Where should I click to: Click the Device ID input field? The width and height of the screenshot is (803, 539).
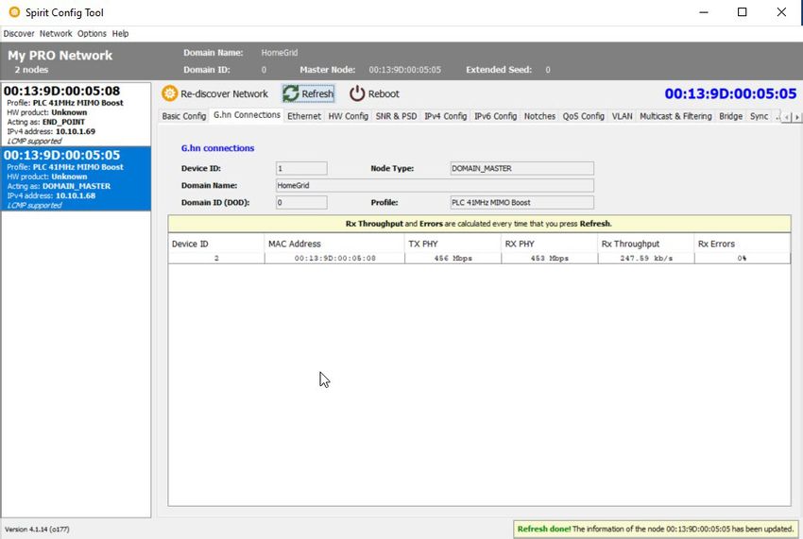click(x=301, y=168)
